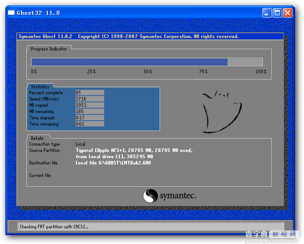Click the Time remaining label
Screen dimensions: 304x244
point(44,124)
